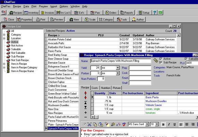The height and width of the screenshot is (137, 198).
Task: Click the Print toolbar button
Action: [x=41, y=20]
